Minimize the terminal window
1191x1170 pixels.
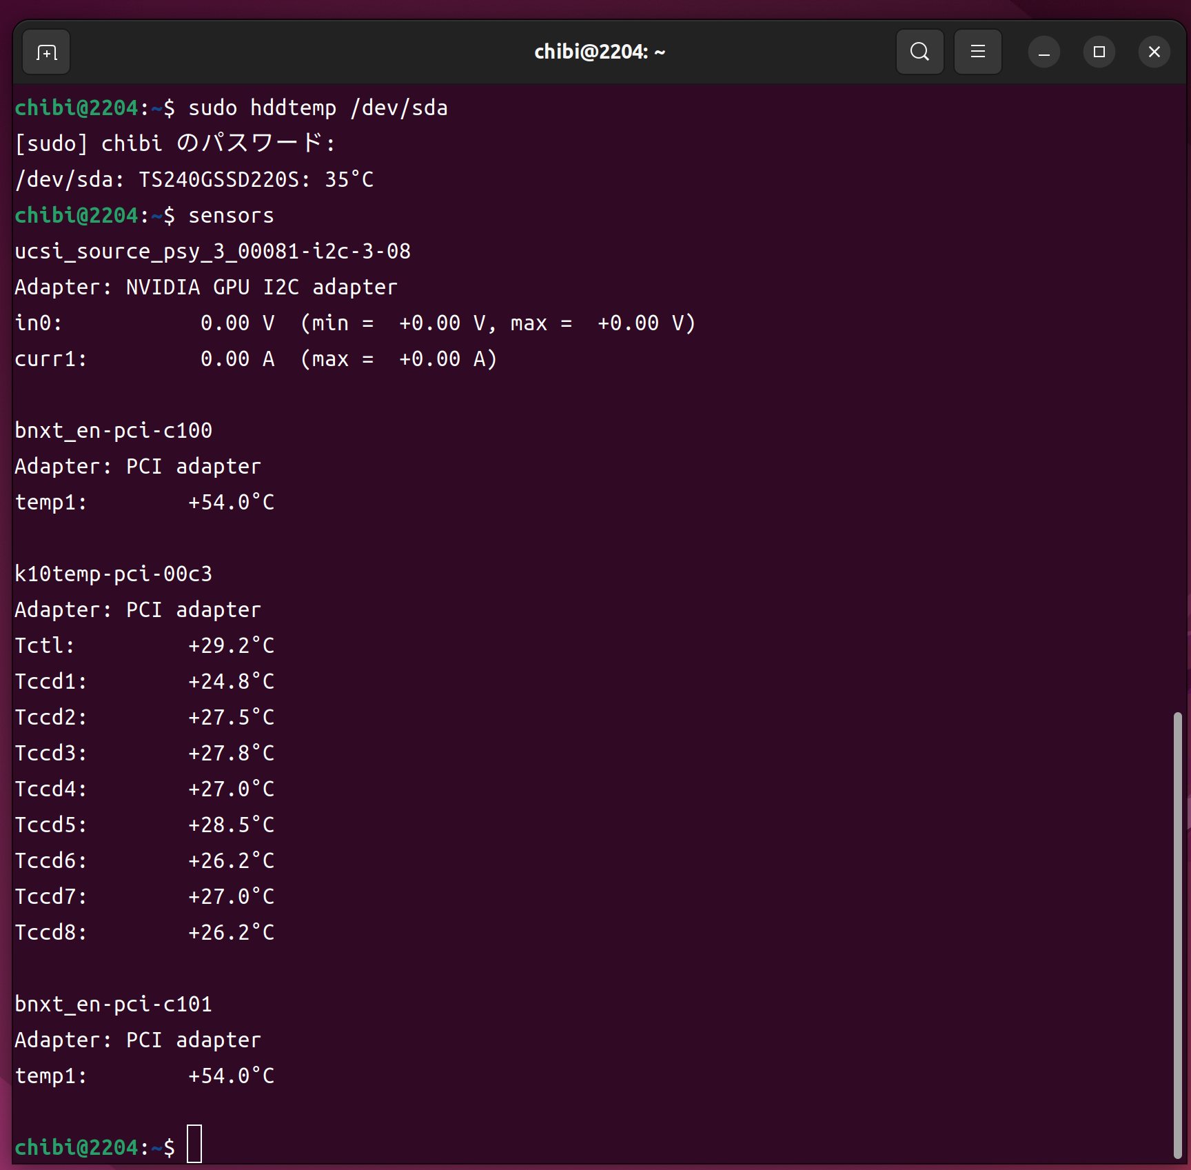(1044, 52)
